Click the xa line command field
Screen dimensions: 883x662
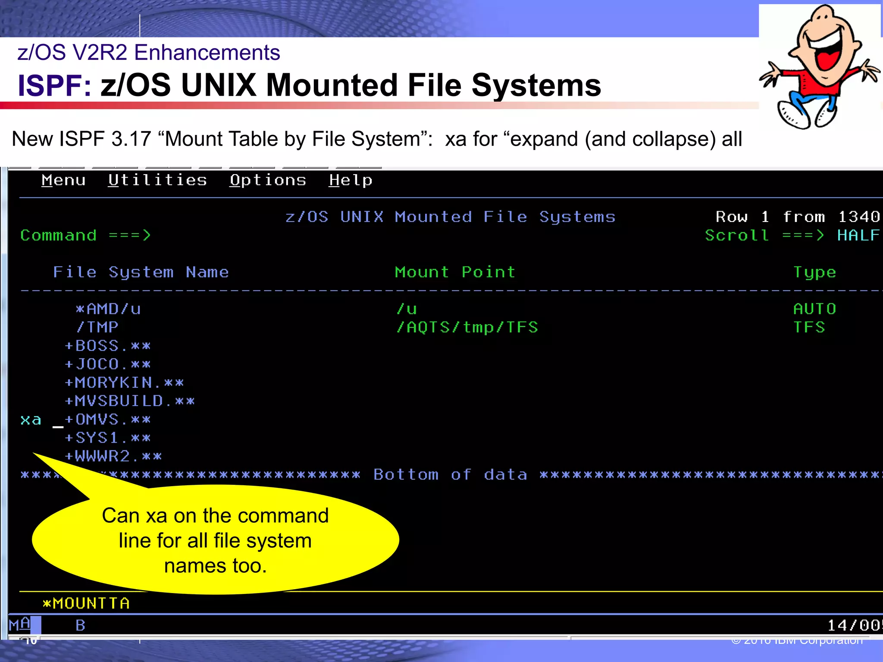pyautogui.click(x=31, y=420)
